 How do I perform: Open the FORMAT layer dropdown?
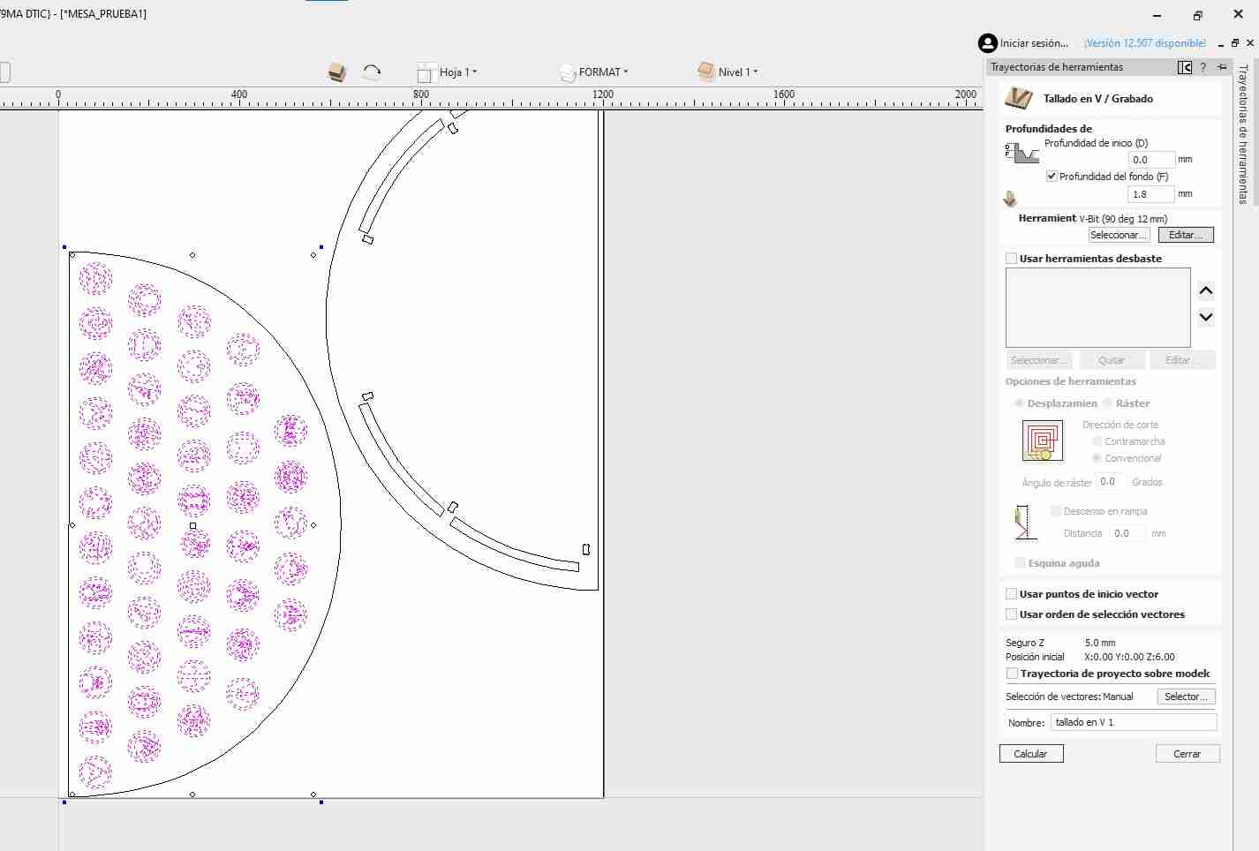pos(593,72)
